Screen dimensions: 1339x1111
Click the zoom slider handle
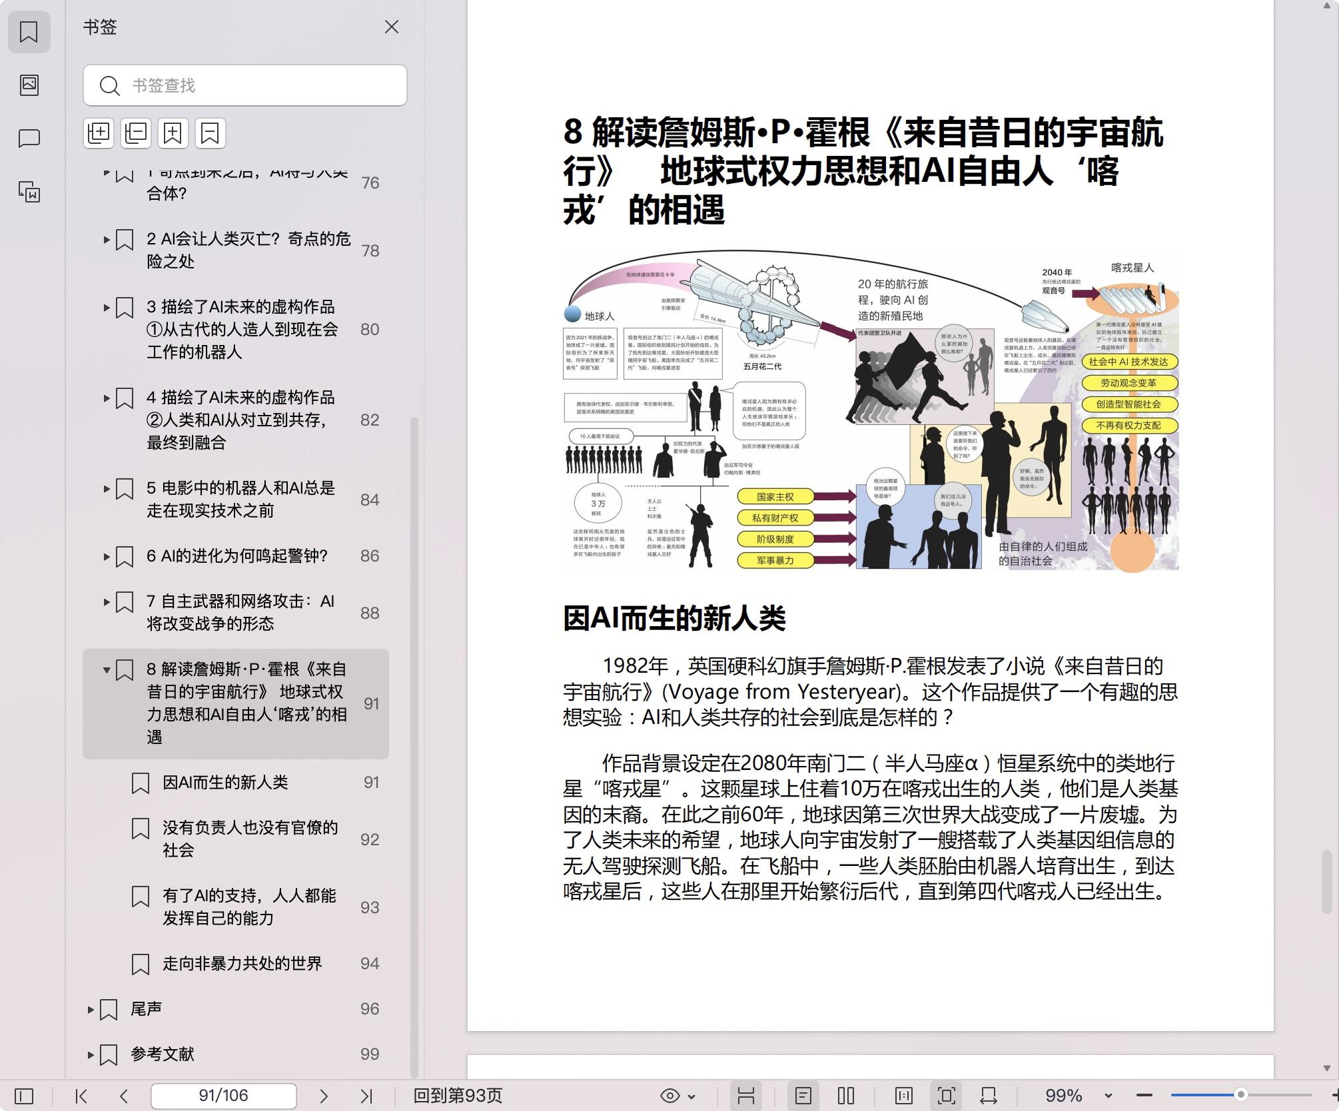[x=1240, y=1095]
